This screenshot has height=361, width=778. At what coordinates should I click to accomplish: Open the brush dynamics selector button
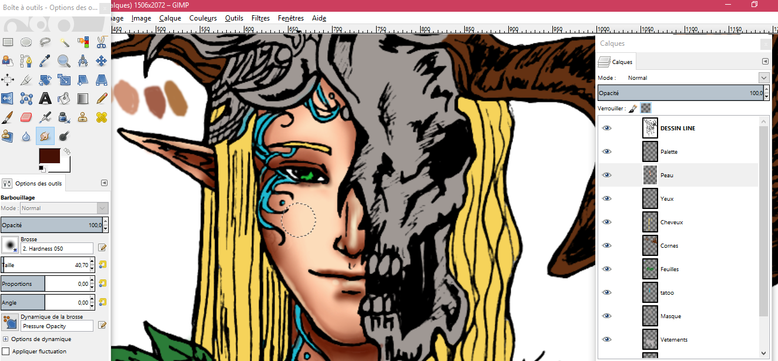[x=10, y=322]
